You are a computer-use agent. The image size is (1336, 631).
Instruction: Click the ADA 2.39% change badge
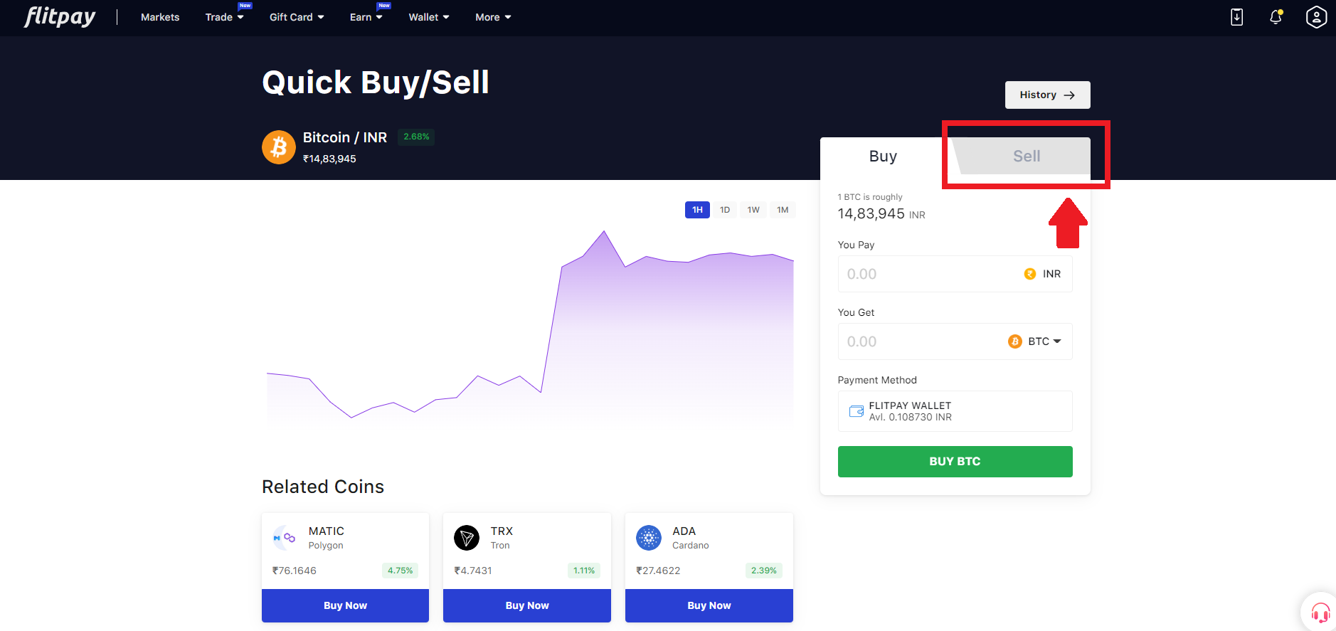pyautogui.click(x=764, y=571)
